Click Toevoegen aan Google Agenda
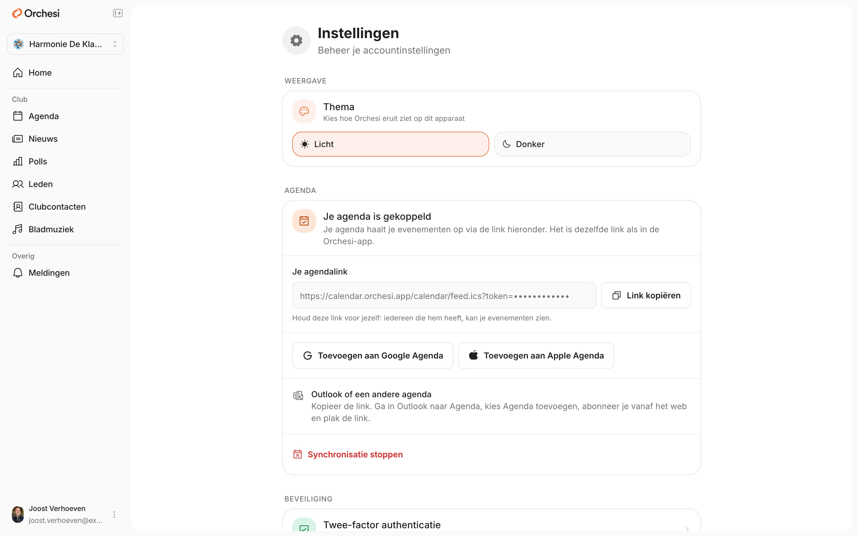 point(373,356)
